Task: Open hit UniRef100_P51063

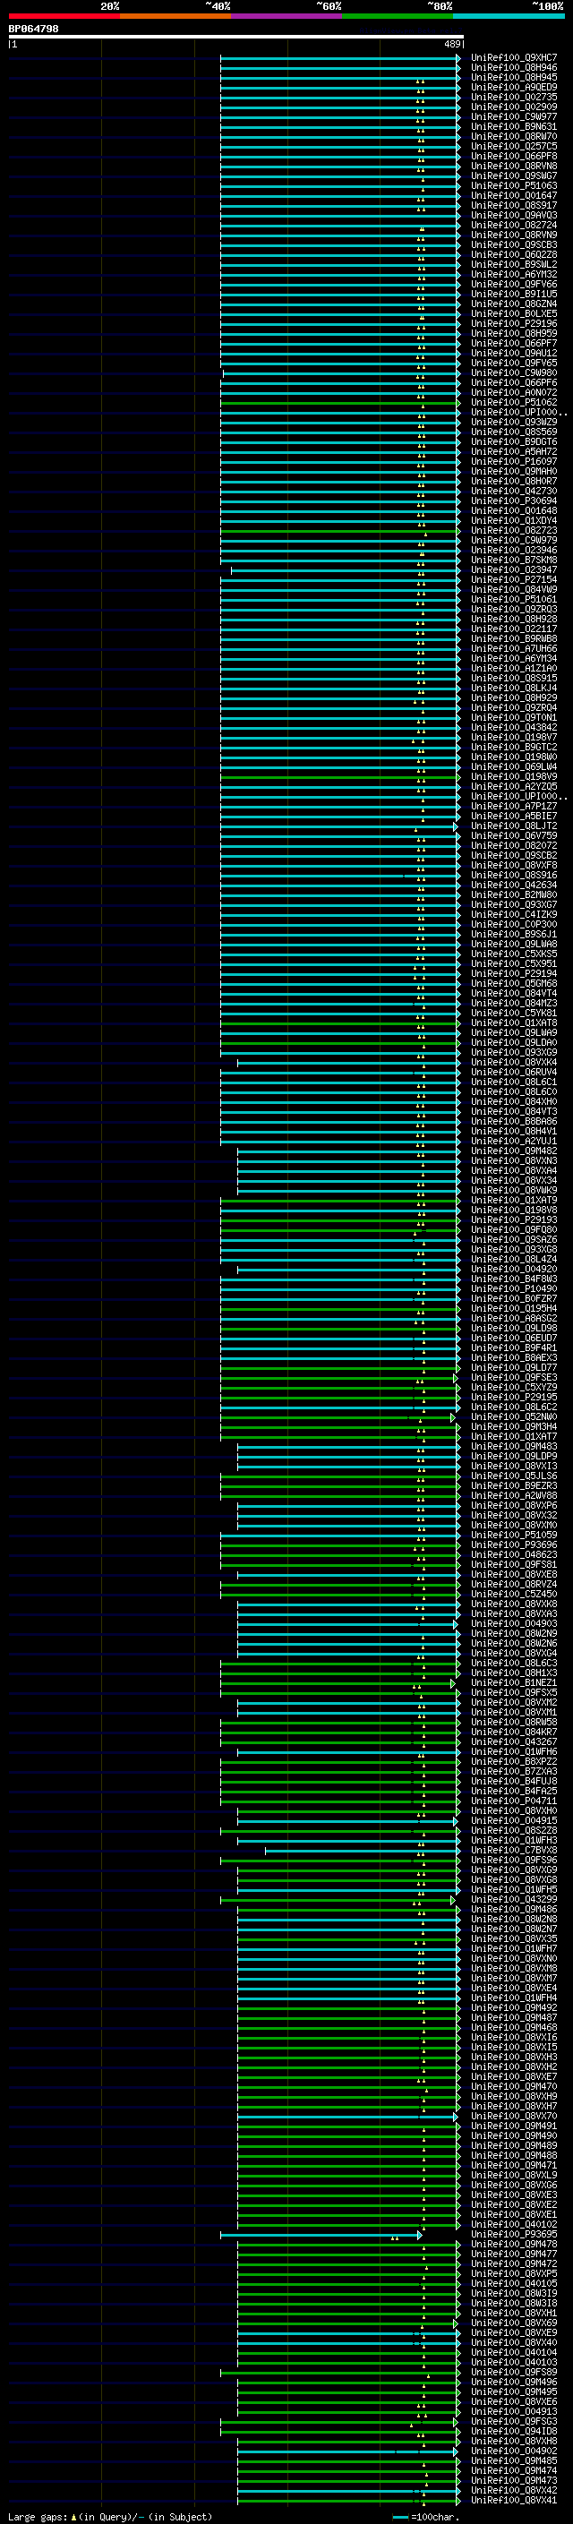Action: (514, 185)
